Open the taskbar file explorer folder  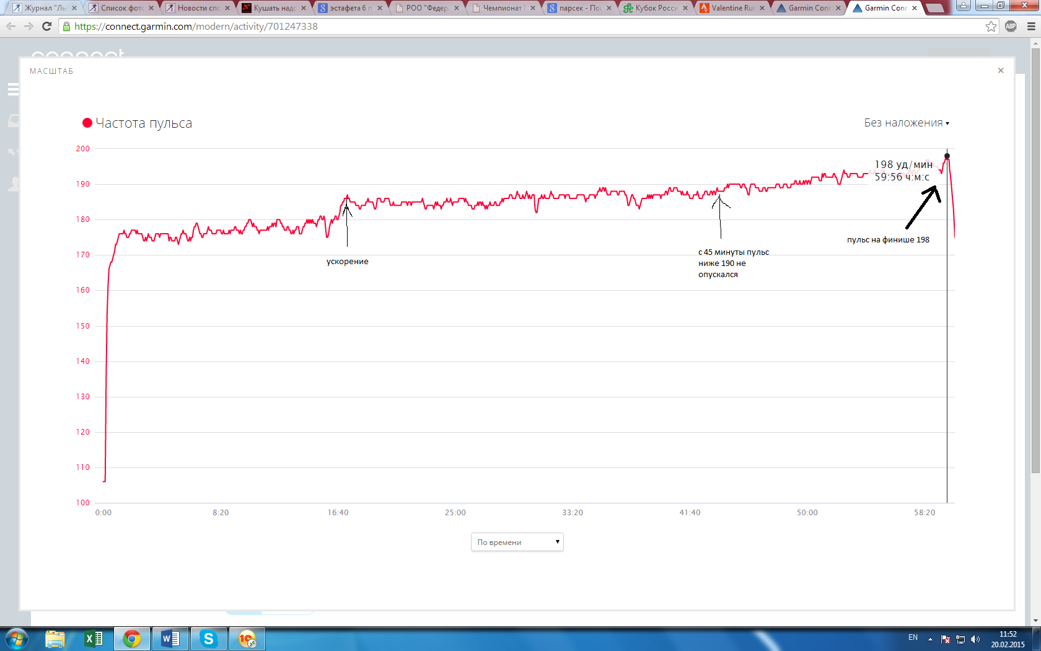tap(55, 639)
